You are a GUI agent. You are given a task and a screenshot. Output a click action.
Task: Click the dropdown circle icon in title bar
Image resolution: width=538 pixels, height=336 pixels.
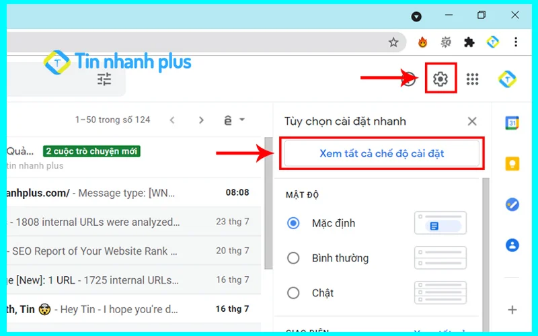[416, 16]
